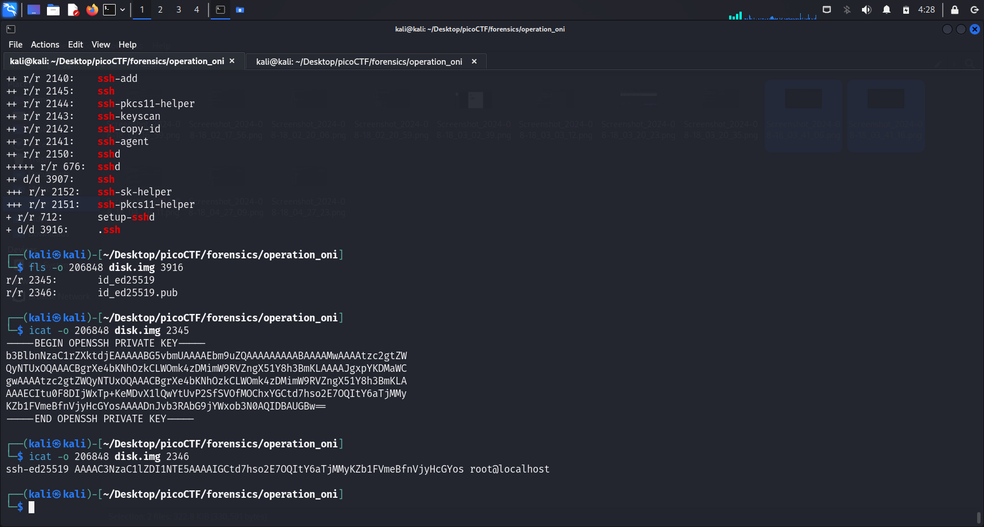Open the text editor launcher
984x527 pixels.
[x=73, y=10]
